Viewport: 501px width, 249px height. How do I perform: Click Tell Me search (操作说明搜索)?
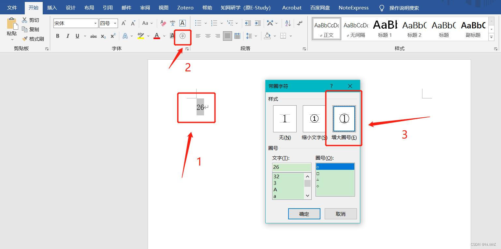click(x=399, y=8)
